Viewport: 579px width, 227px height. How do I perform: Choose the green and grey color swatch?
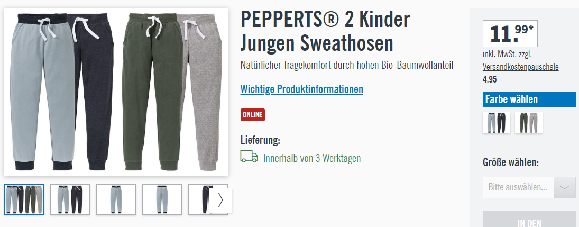(529, 123)
